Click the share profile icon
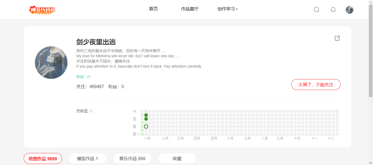The width and height of the screenshot is (373, 165). click(337, 38)
